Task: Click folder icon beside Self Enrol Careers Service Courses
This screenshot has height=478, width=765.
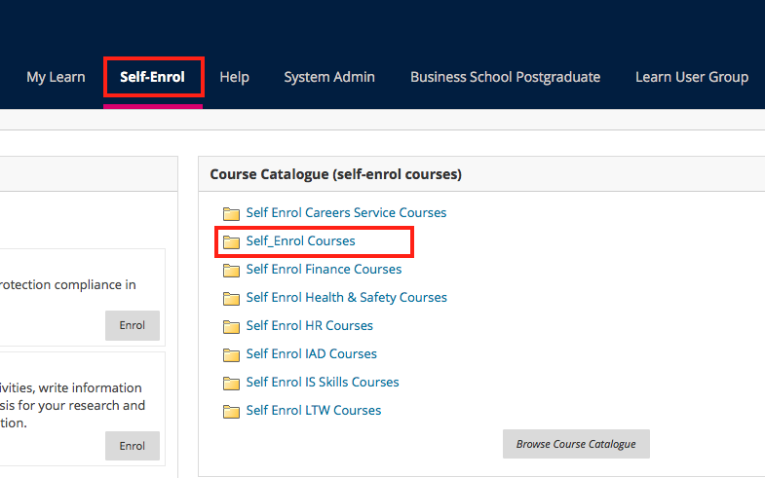Action: 231,213
